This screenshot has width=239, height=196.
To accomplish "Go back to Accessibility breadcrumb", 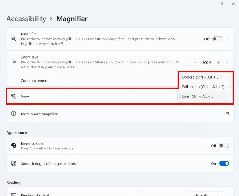I will tap(26, 19).
